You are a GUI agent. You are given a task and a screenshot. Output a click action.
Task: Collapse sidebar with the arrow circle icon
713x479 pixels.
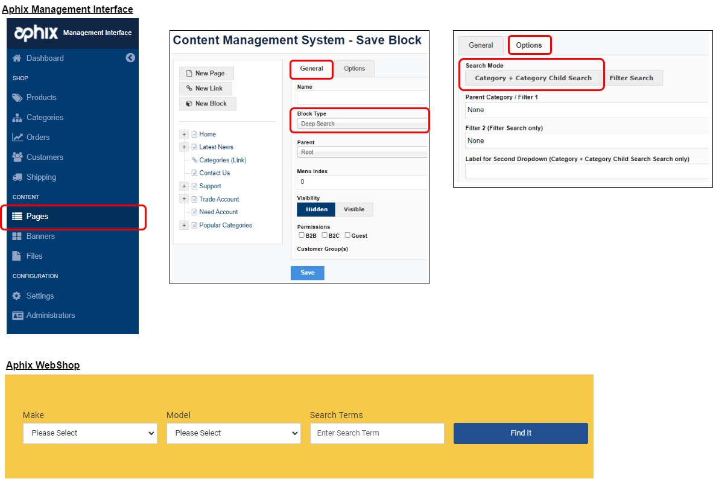(x=130, y=58)
